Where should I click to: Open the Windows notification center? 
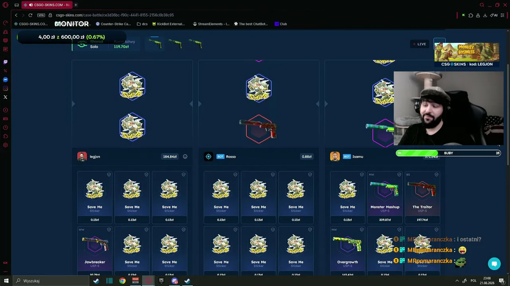pyautogui.click(x=502, y=281)
